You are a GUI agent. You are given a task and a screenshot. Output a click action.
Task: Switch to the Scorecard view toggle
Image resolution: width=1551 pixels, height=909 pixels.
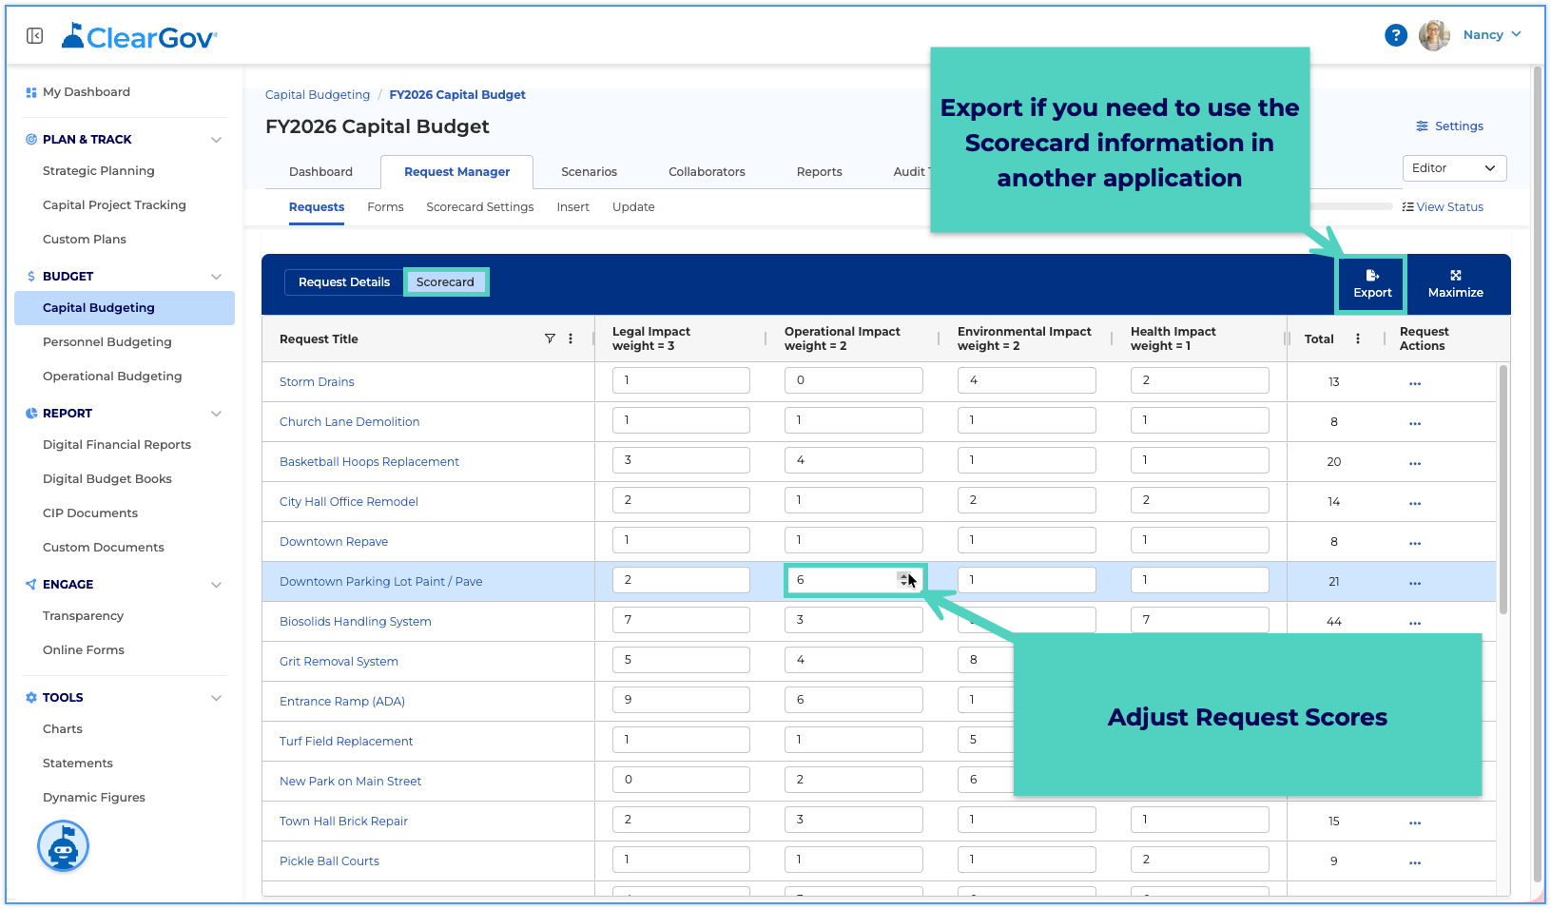[x=445, y=281]
